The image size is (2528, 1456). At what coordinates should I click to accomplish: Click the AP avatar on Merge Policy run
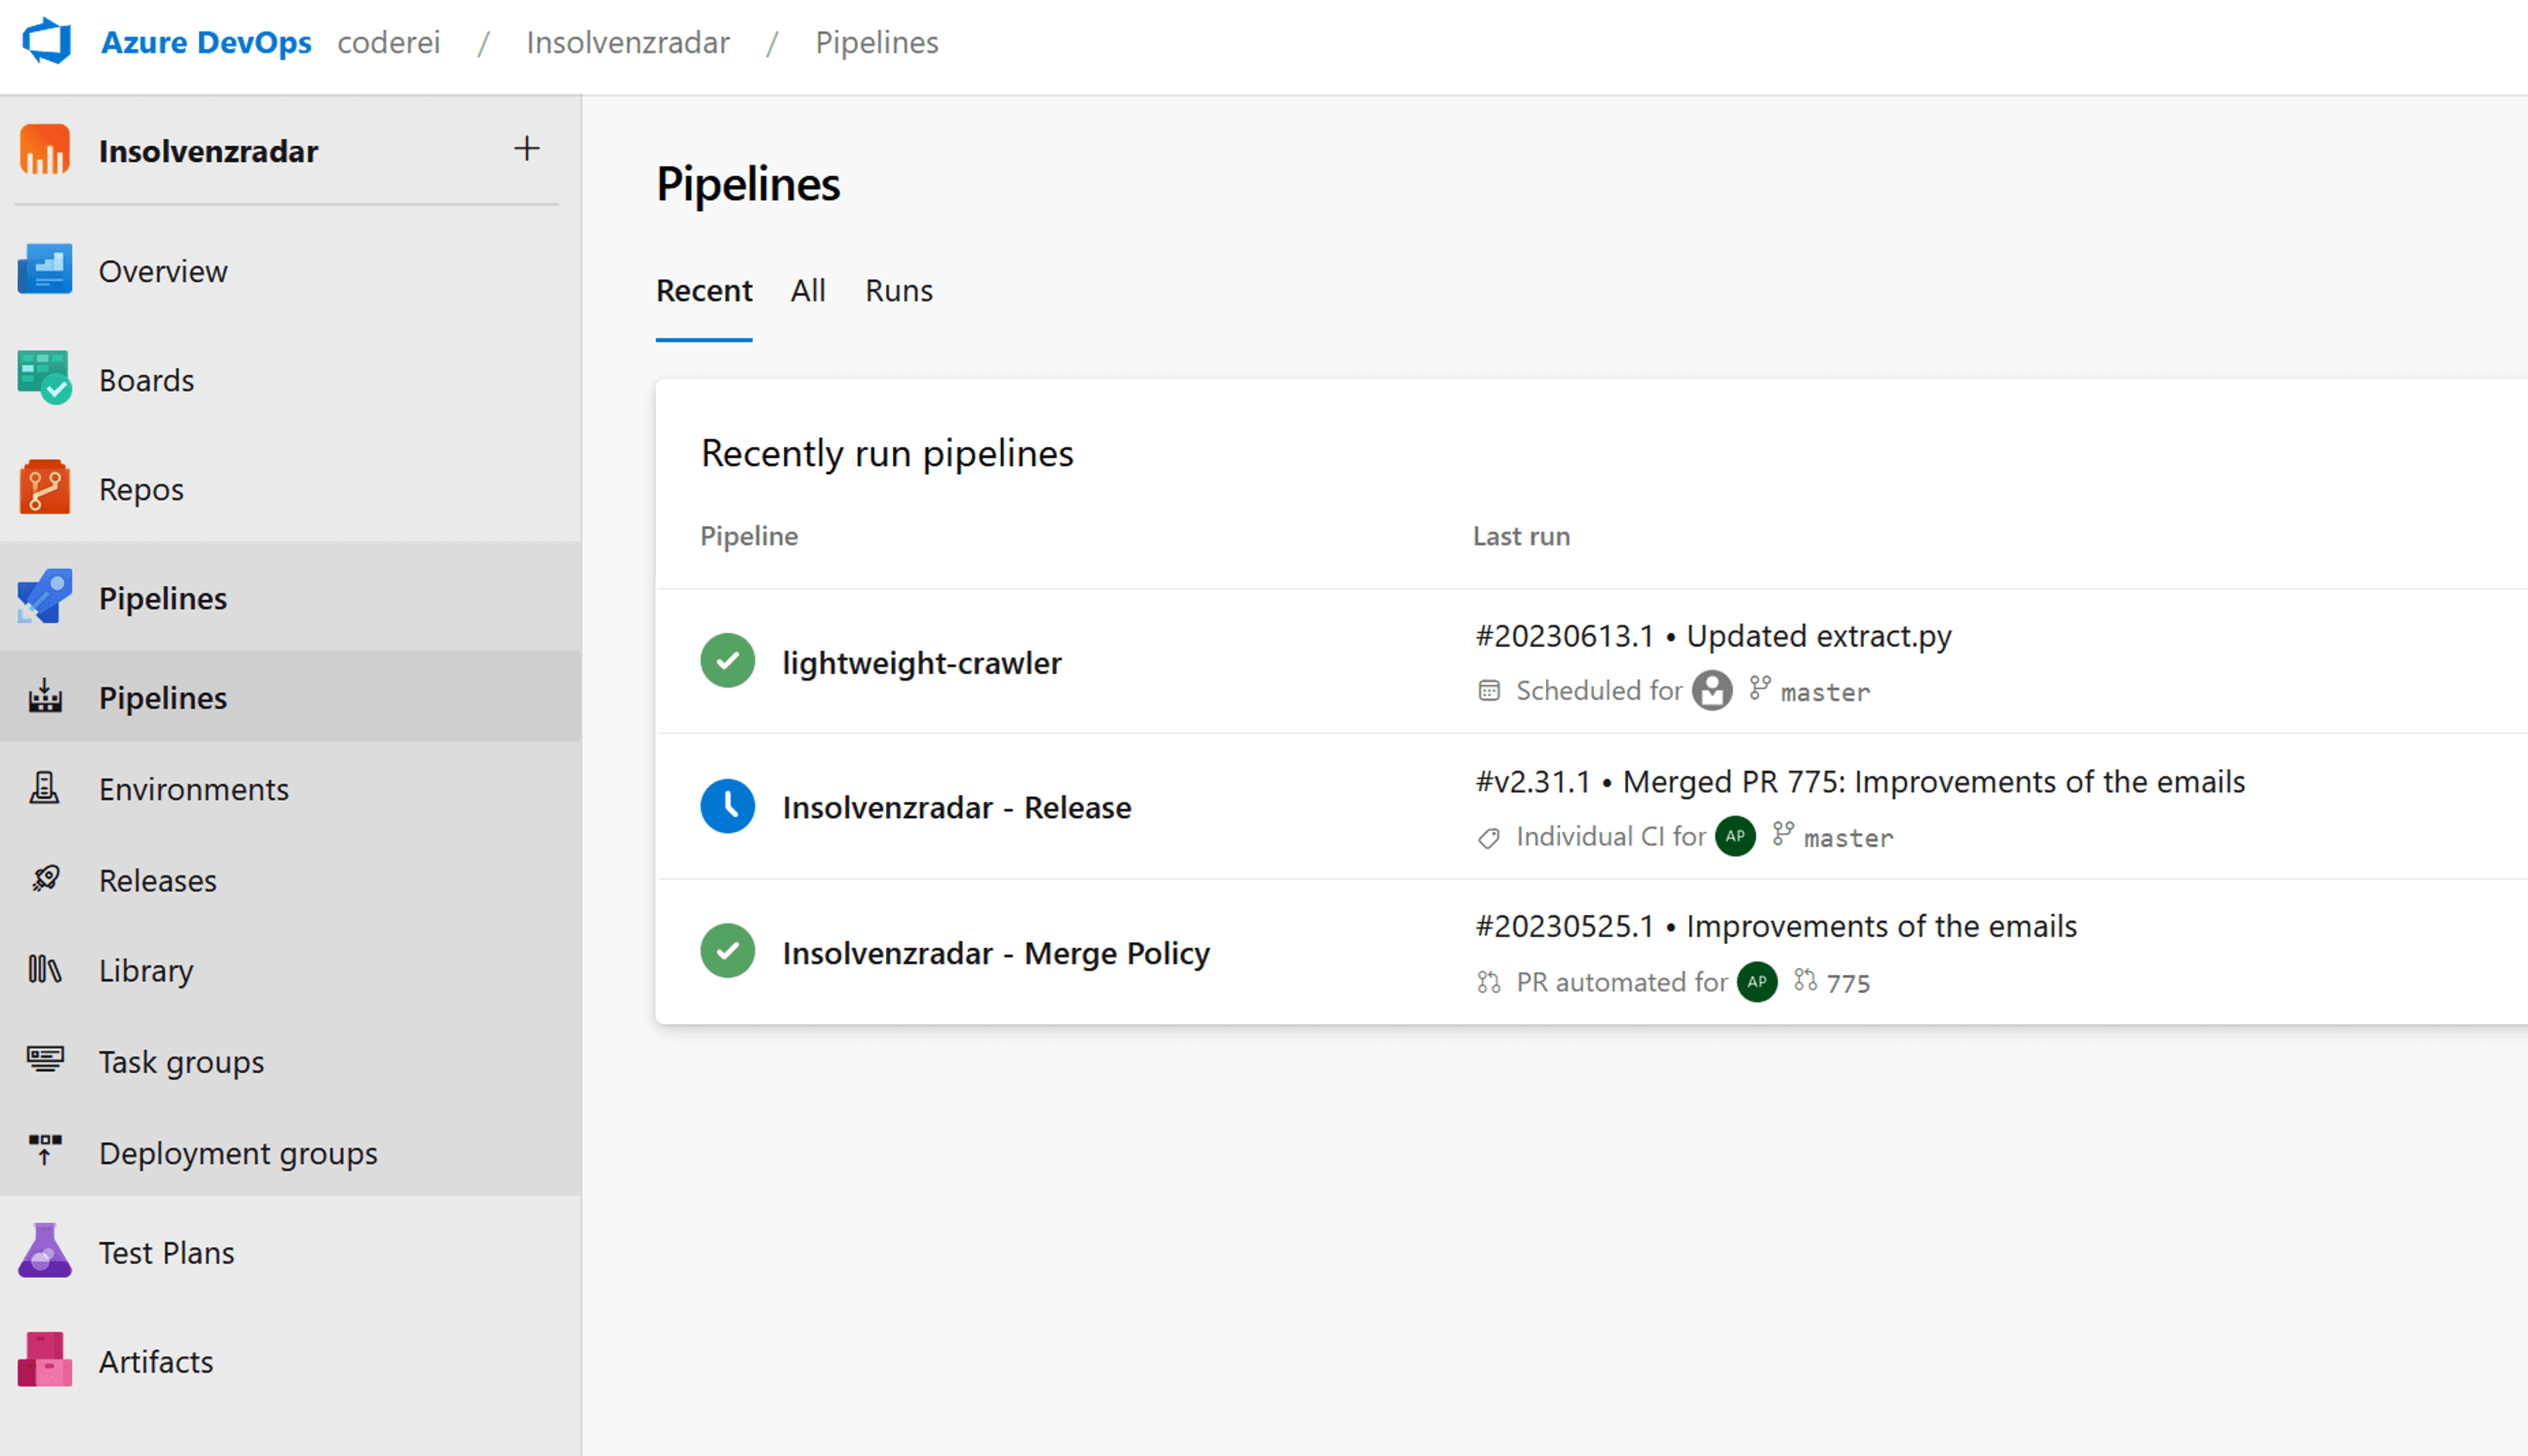coord(1757,982)
